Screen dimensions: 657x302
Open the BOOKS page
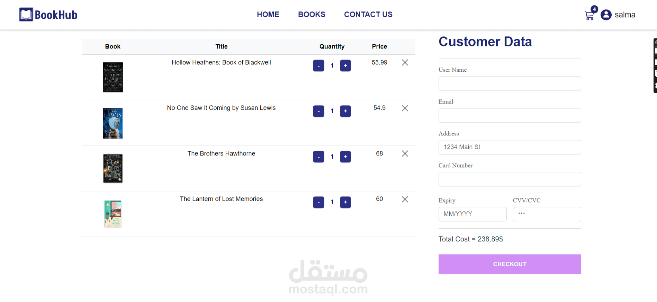(312, 15)
